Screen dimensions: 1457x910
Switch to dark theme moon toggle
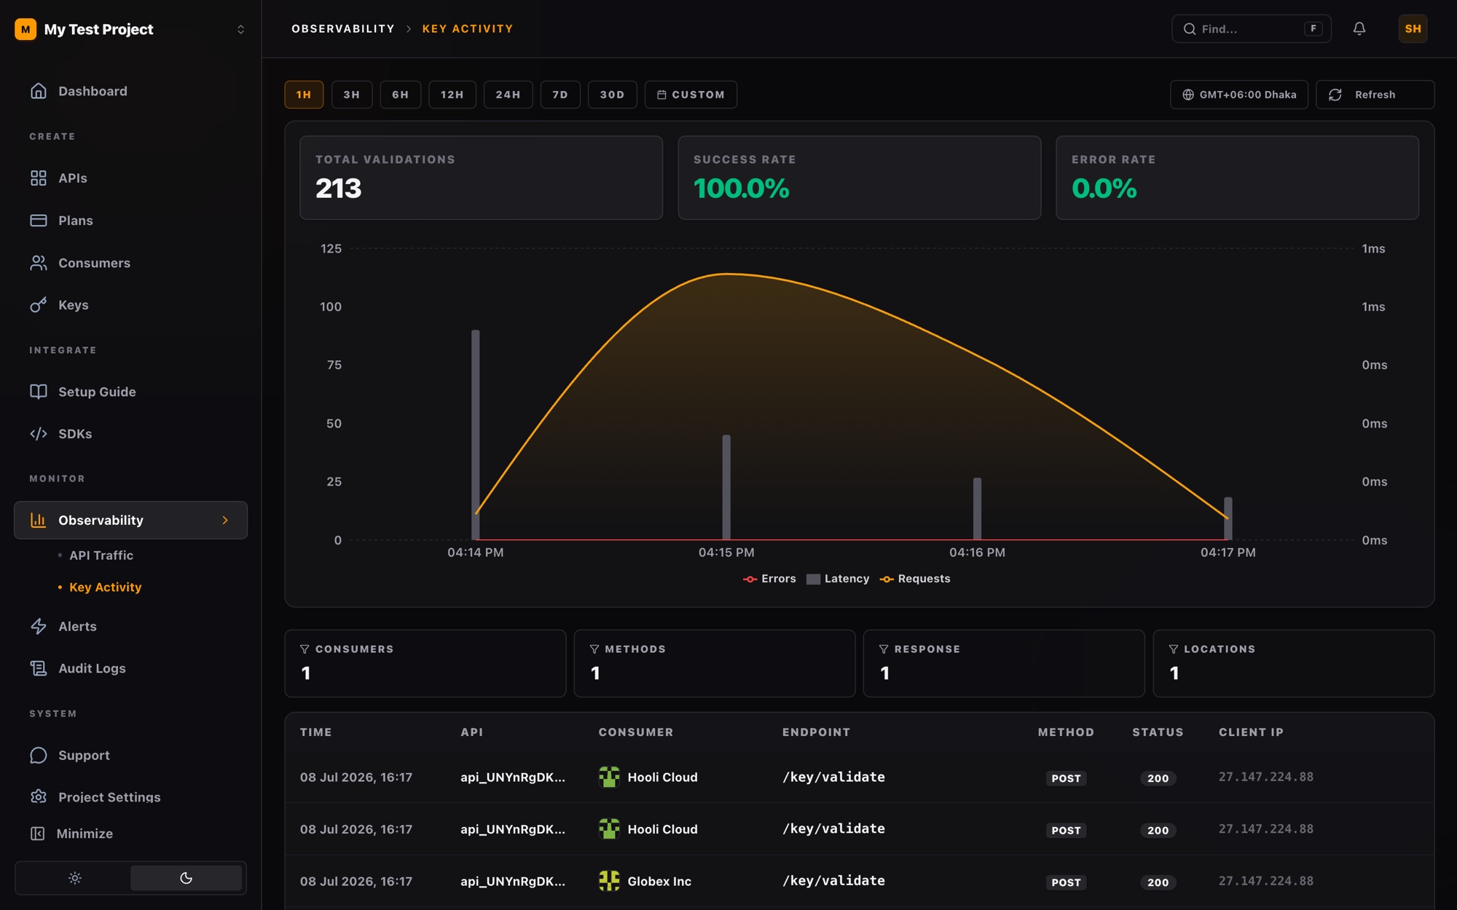tap(186, 878)
